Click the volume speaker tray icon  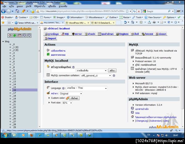[166, 135]
